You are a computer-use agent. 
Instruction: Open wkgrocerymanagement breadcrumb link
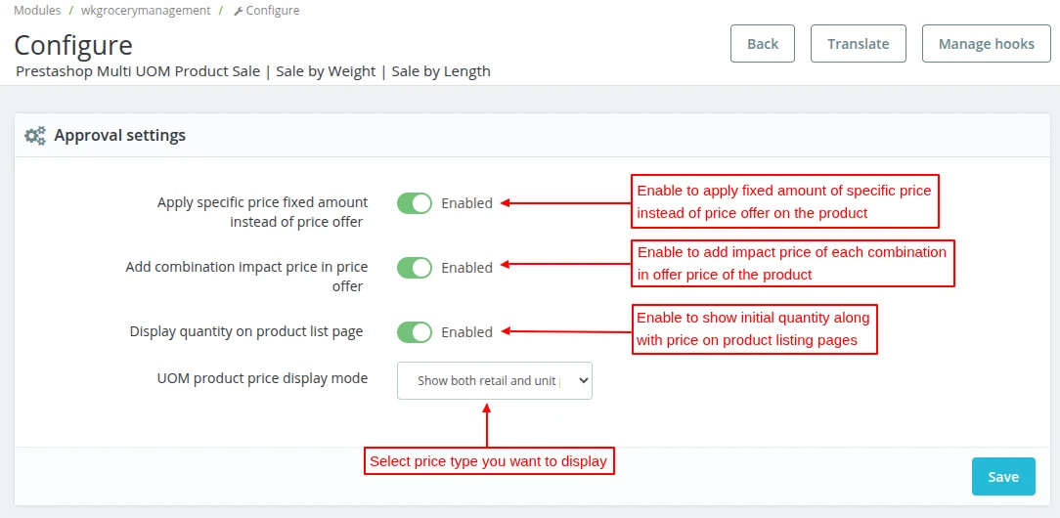click(x=146, y=11)
